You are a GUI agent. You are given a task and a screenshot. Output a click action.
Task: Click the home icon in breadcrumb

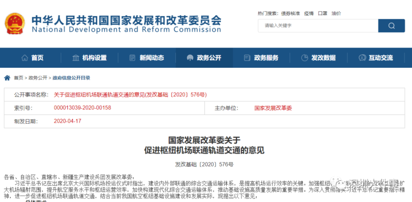(x=7, y=78)
